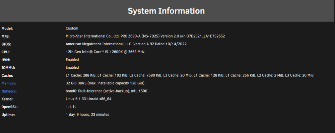Click the 'Kernel:' label
Viewport: 335px width, 133px height.
pyautogui.click(x=7, y=99)
